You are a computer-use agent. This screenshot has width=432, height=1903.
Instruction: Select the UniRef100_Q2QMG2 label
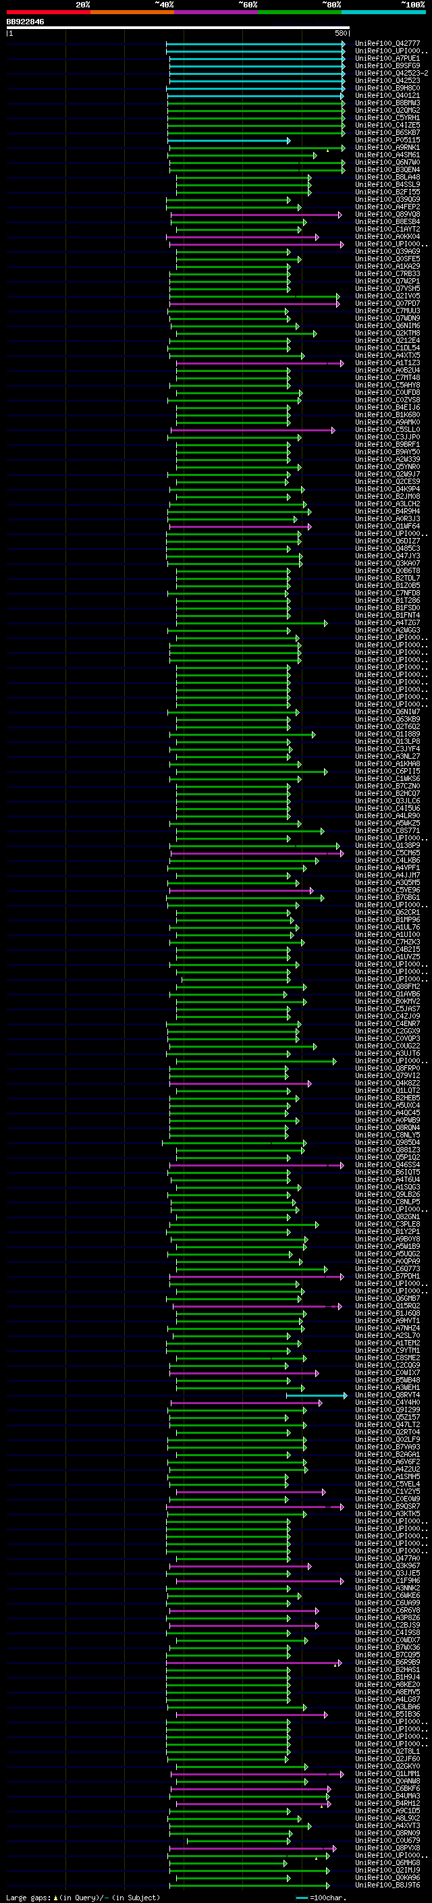pos(387,110)
